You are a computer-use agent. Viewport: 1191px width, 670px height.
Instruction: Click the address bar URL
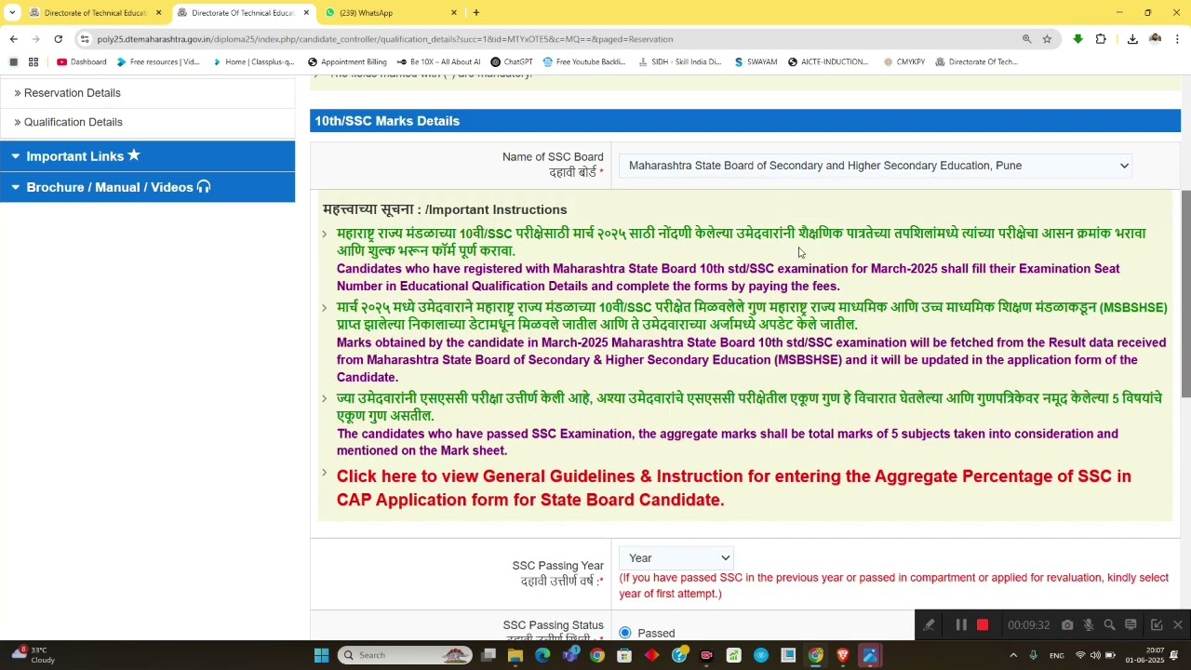[384, 39]
